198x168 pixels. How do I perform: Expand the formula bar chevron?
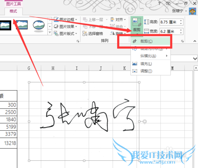point(195,58)
